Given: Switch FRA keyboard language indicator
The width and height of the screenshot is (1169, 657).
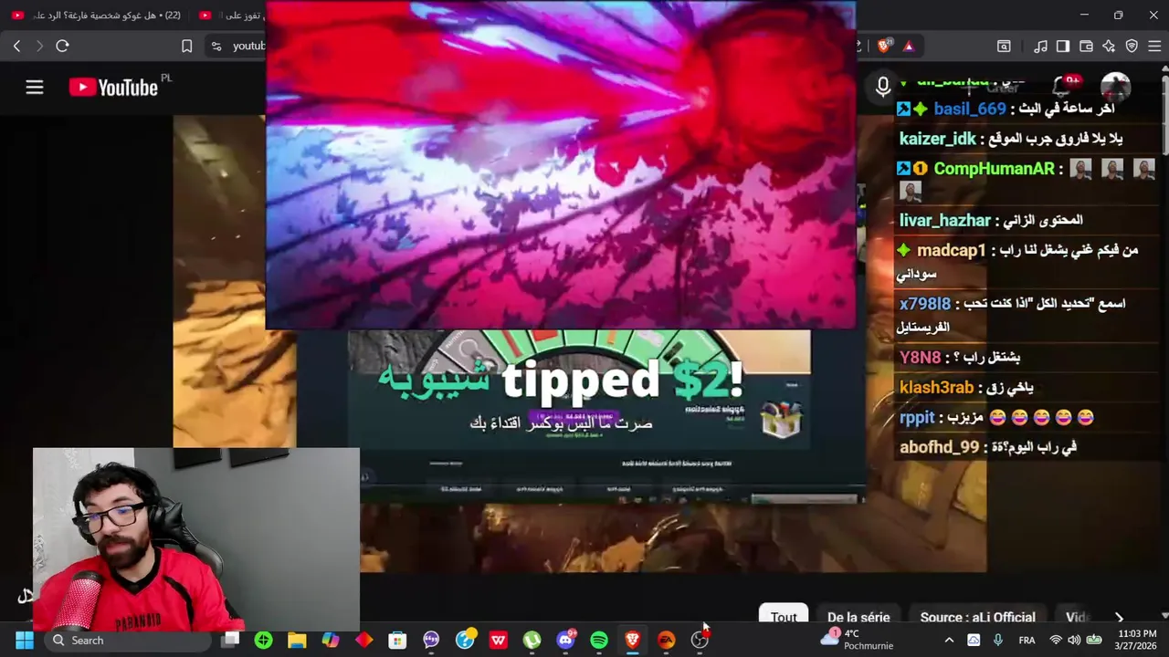Looking at the screenshot, I should click(1027, 640).
